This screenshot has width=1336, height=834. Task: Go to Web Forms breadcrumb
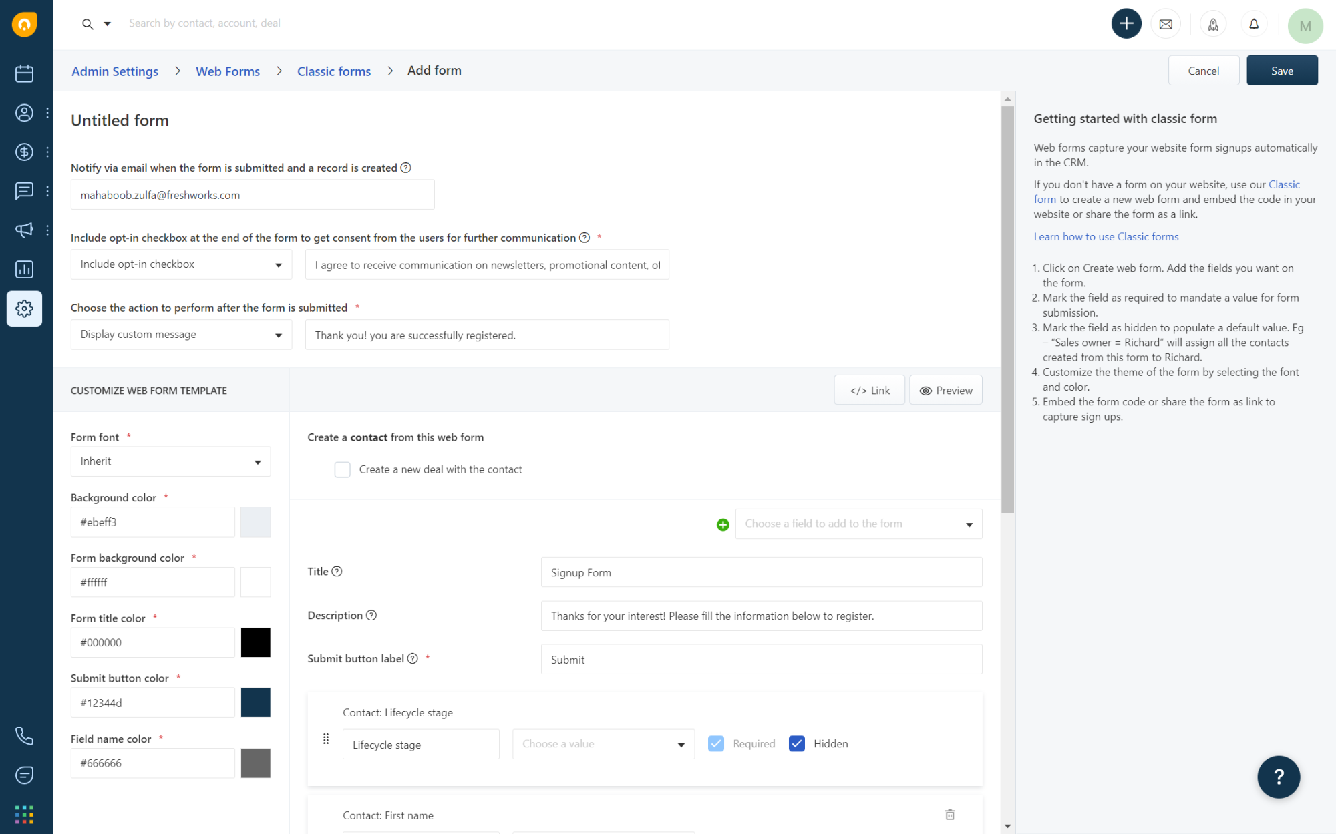pyautogui.click(x=227, y=71)
